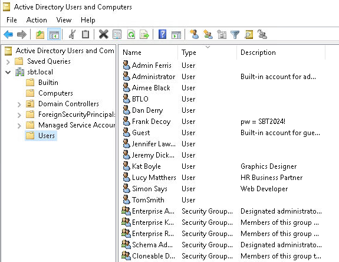Click the Delete X icon

[x=103, y=34]
